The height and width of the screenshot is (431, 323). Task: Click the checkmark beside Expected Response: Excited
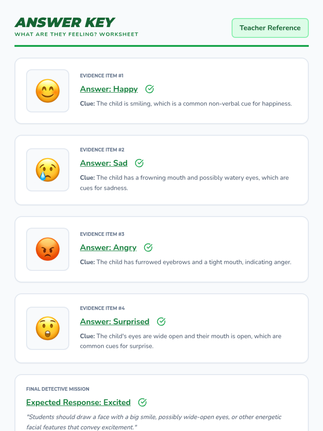[142, 402]
